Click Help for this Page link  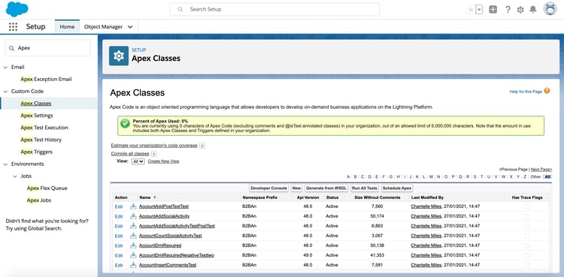(526, 92)
